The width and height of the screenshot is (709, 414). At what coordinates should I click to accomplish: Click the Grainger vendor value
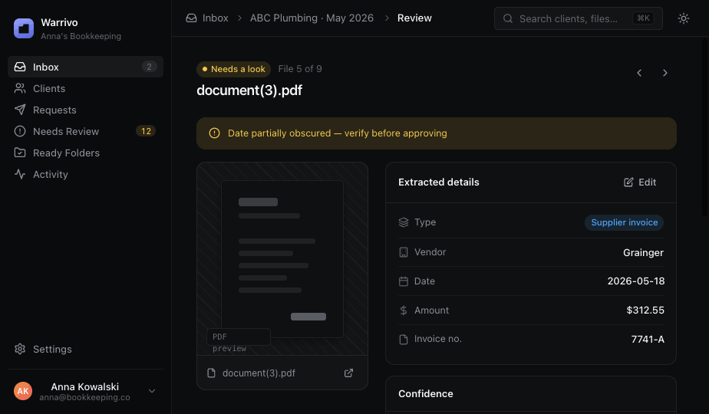click(643, 253)
